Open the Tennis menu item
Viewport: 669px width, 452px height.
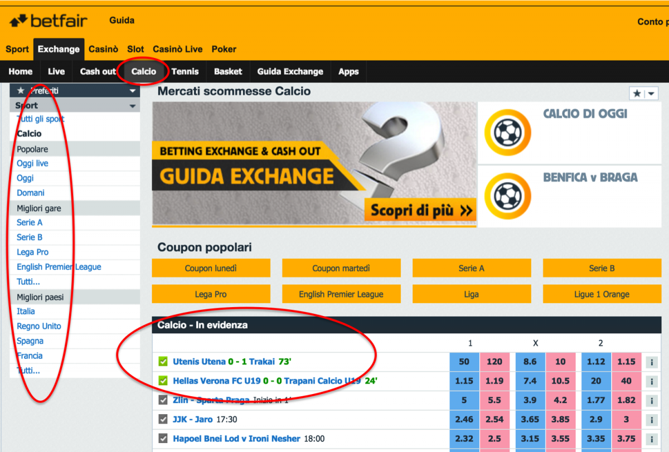tap(185, 71)
